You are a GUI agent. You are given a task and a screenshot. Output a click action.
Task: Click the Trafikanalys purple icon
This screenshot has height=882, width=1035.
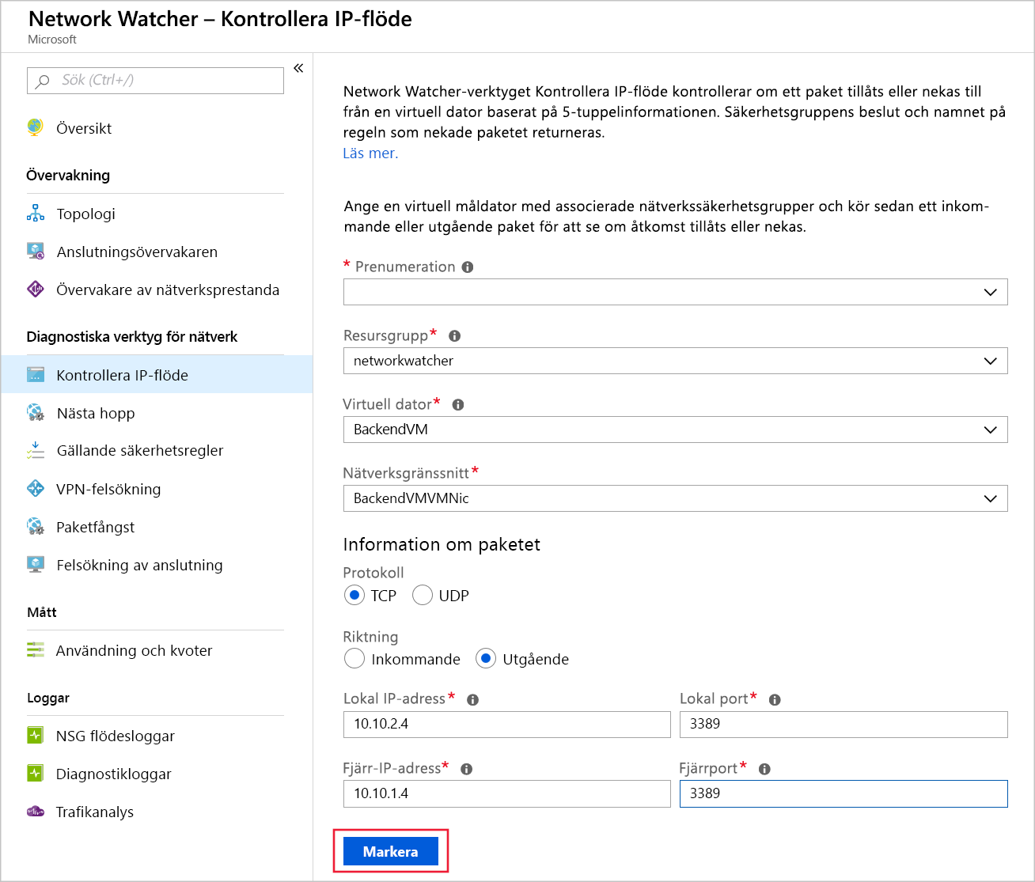36,811
